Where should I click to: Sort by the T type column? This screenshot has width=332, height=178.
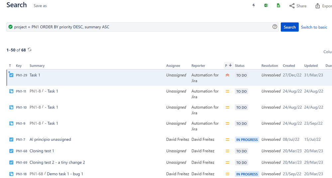pos(10,66)
